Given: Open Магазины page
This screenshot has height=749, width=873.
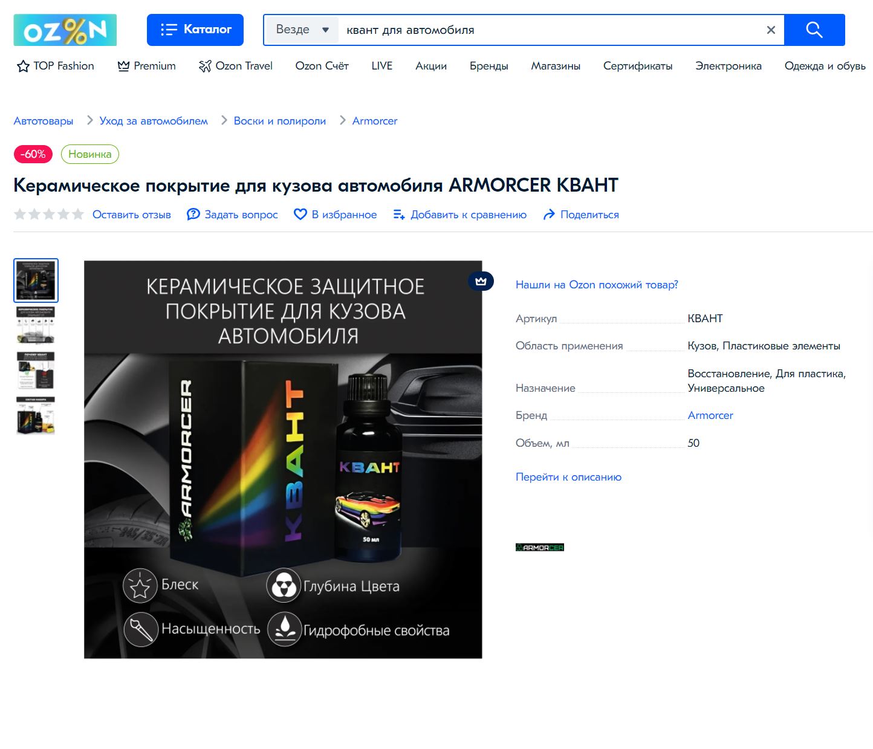Looking at the screenshot, I should (x=556, y=66).
